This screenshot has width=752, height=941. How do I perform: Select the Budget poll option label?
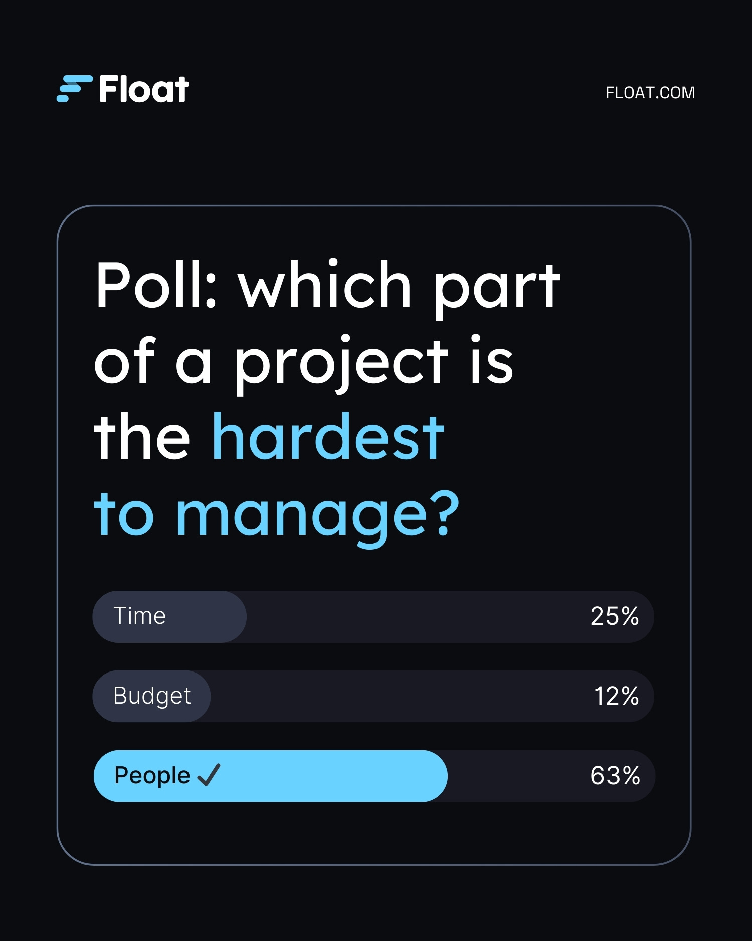point(152,696)
